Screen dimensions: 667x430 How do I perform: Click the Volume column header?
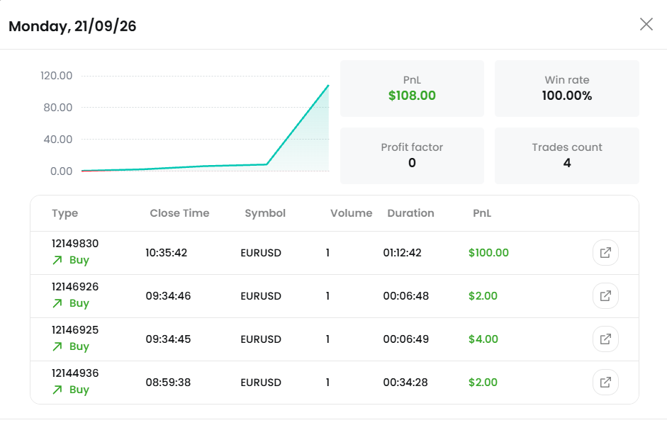[x=352, y=213]
